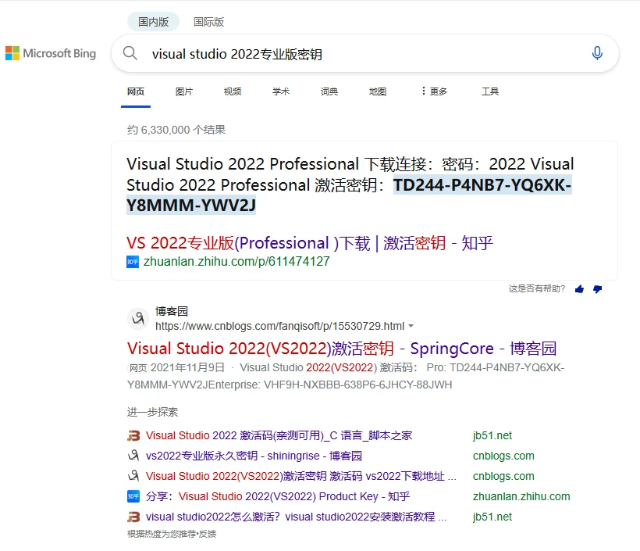Open Visual Studio 2022激活密钥 激活码 vs2022下载地址 link
Screen dimensions: 640x551
pyautogui.click(x=301, y=476)
